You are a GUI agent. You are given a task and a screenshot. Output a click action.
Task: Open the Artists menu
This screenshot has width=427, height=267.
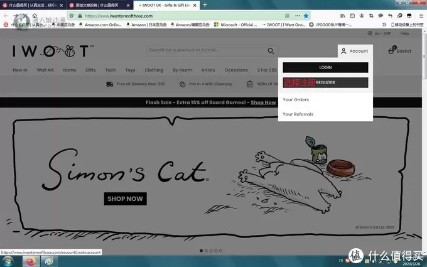click(x=208, y=70)
